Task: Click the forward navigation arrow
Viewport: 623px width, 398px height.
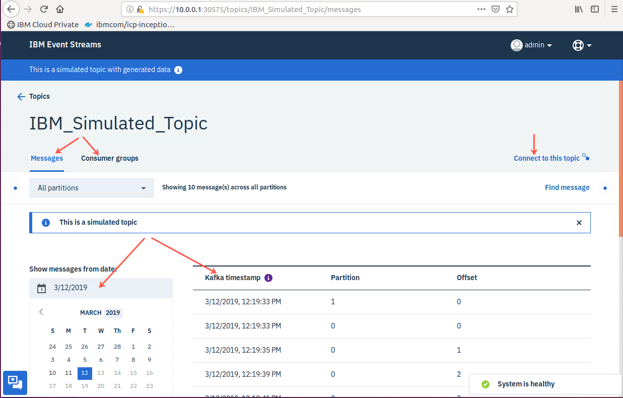Action: 28,9
